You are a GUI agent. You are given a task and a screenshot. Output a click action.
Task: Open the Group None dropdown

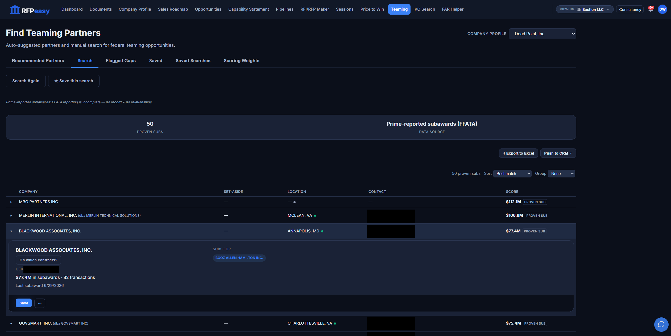click(561, 174)
